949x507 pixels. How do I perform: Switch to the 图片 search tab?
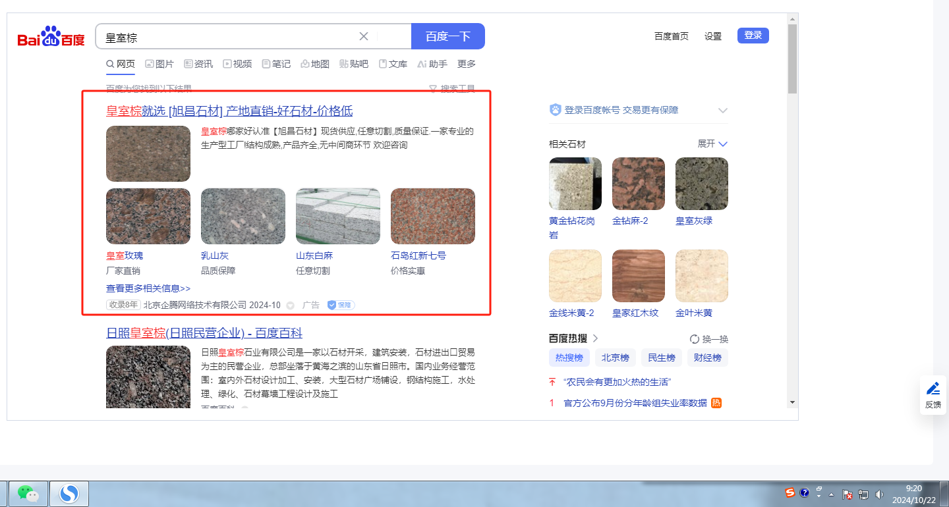159,64
